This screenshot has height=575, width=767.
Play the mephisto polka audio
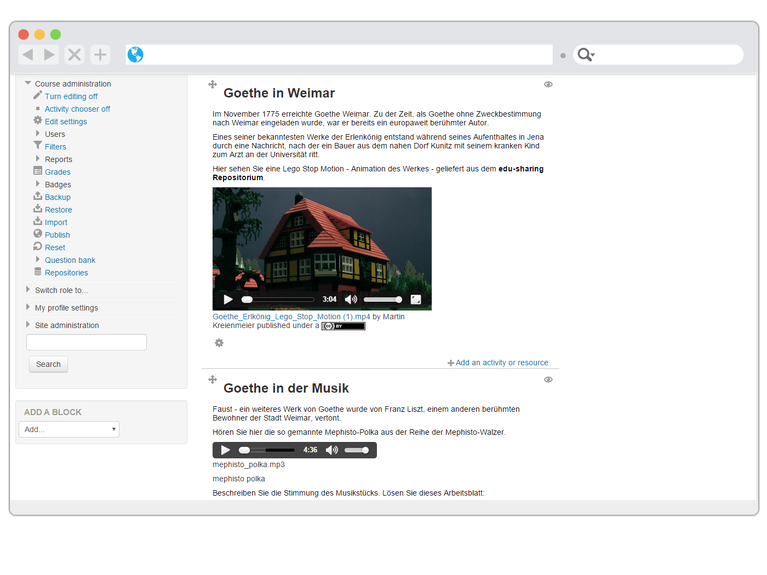point(225,450)
